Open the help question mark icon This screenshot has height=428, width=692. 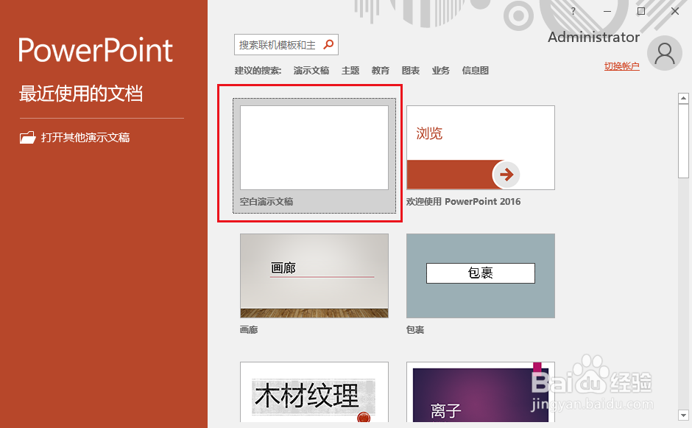pyautogui.click(x=572, y=11)
